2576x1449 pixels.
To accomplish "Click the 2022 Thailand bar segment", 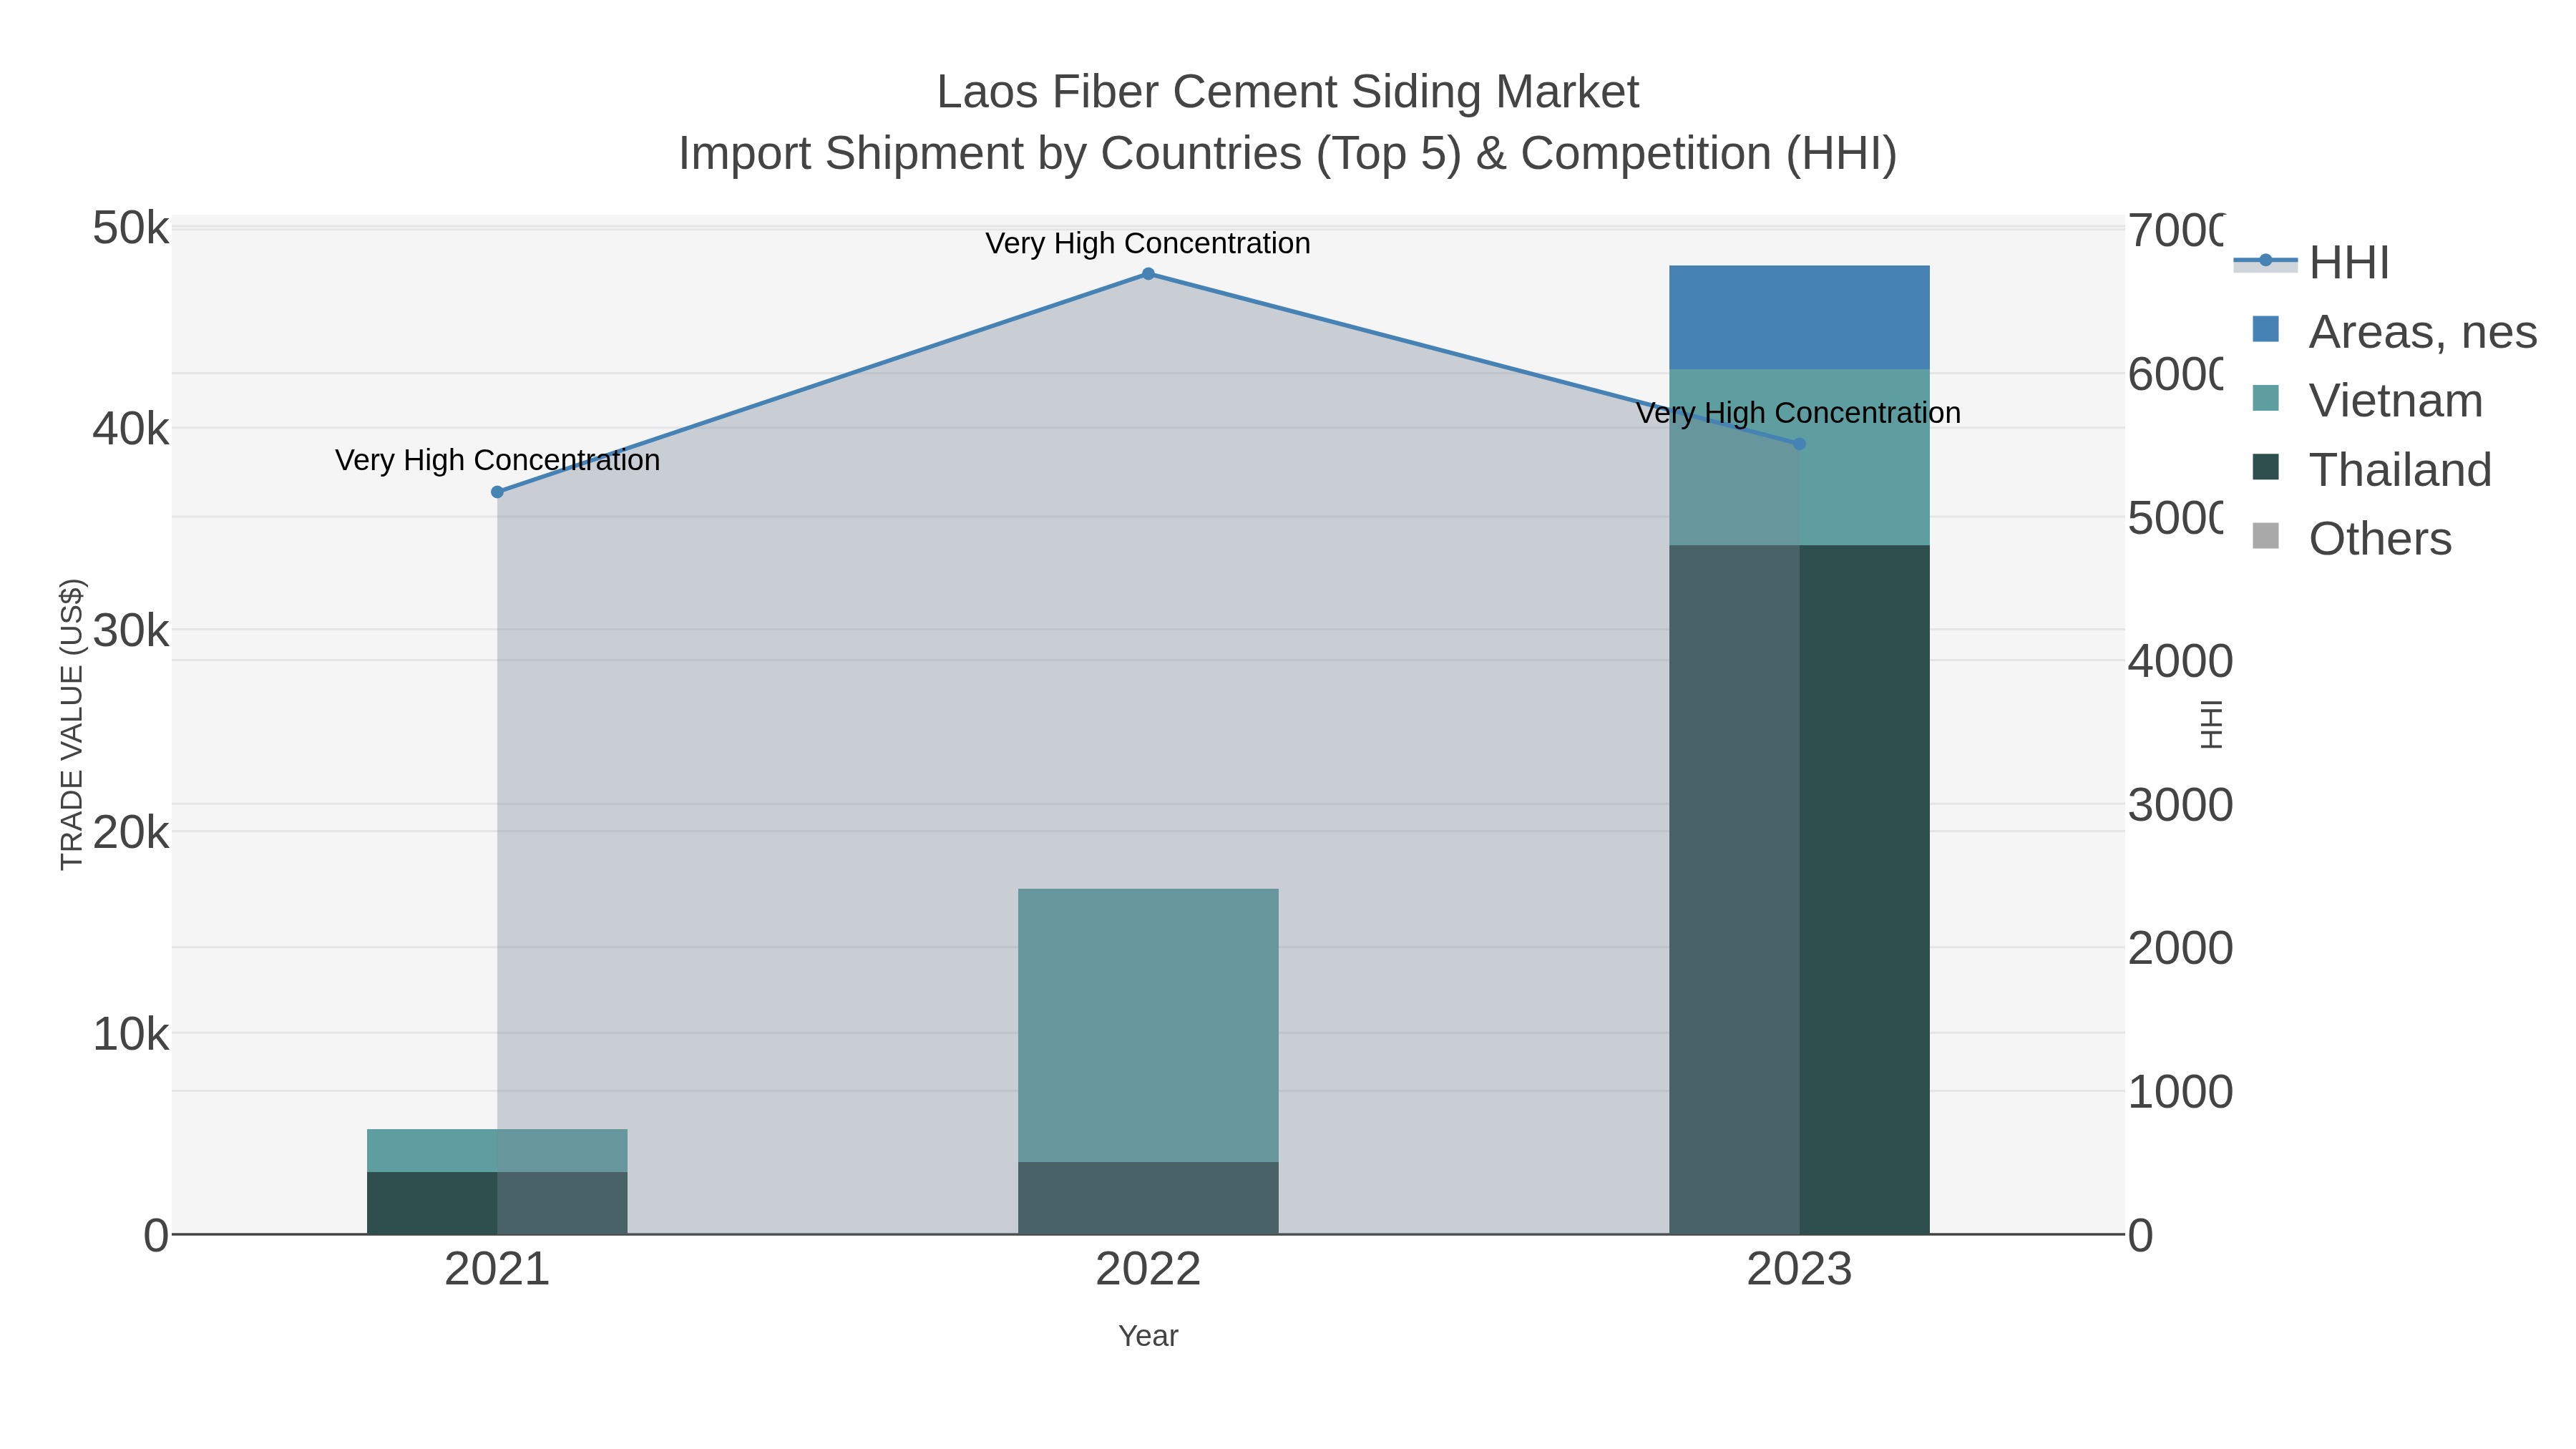I will 1148,1198.
